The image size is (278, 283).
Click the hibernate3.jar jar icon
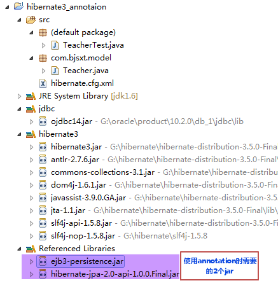(x=43, y=147)
